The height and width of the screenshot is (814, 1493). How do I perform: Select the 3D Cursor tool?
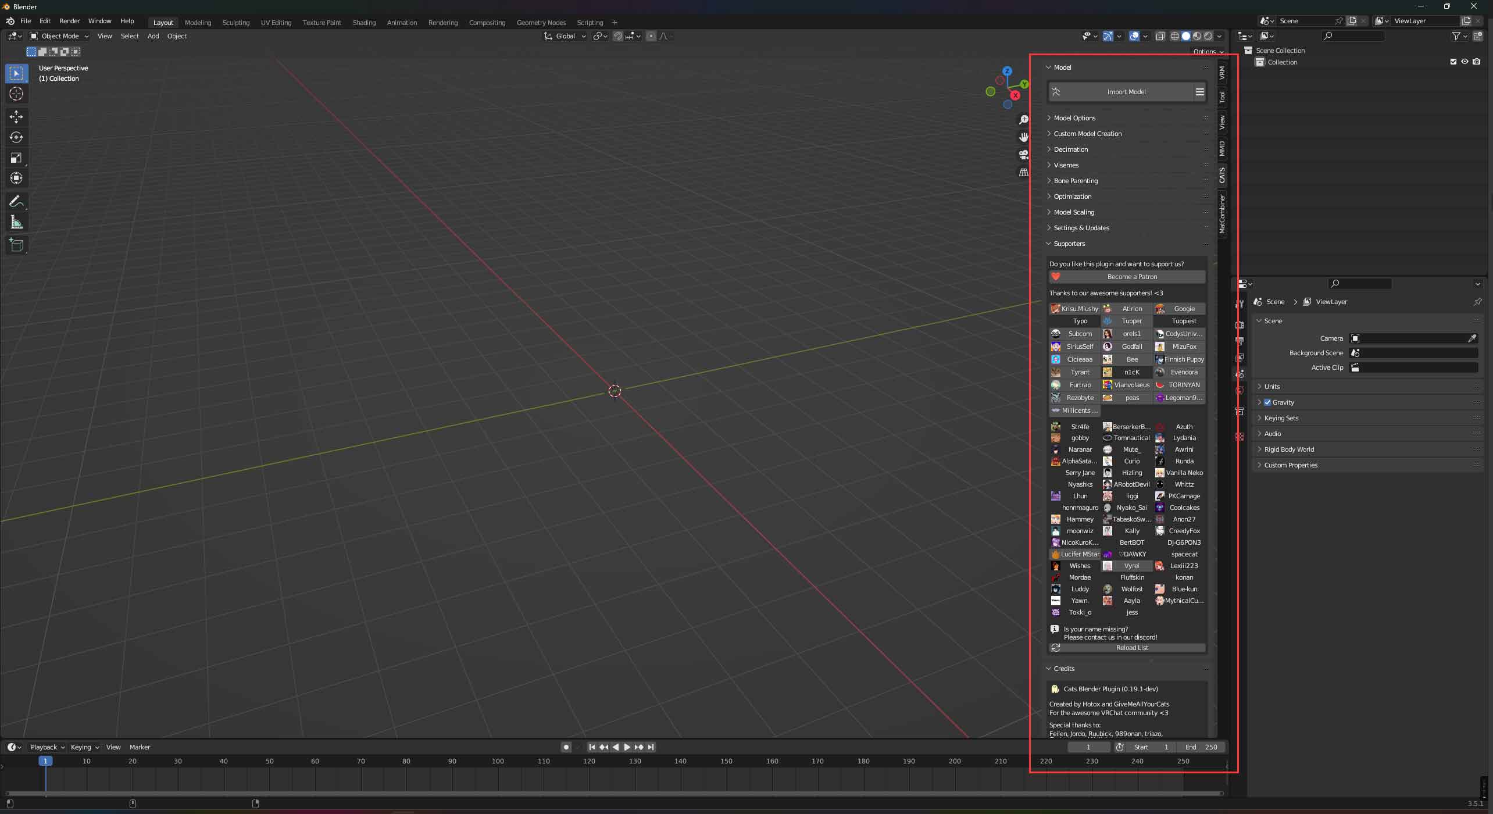click(16, 94)
